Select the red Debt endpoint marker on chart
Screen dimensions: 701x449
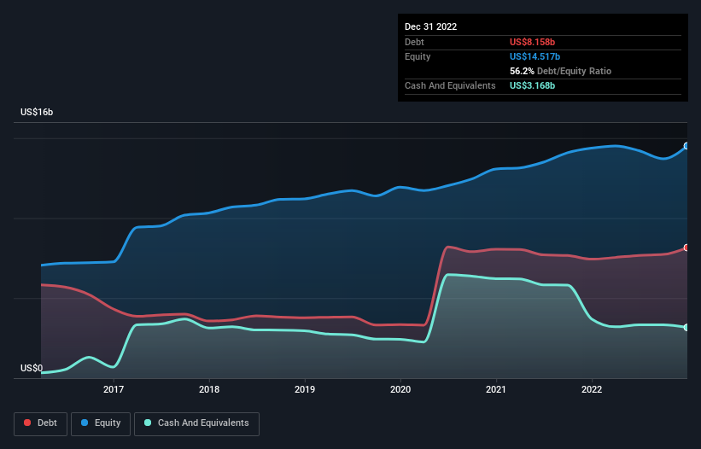pyautogui.click(x=686, y=248)
